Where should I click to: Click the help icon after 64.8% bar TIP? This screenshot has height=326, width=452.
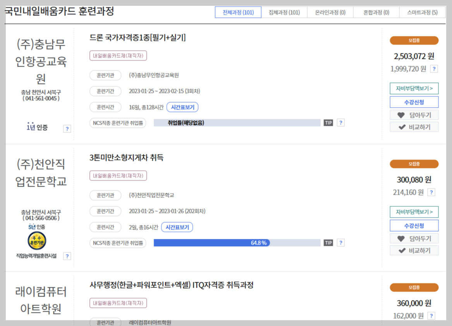[x=341, y=243]
